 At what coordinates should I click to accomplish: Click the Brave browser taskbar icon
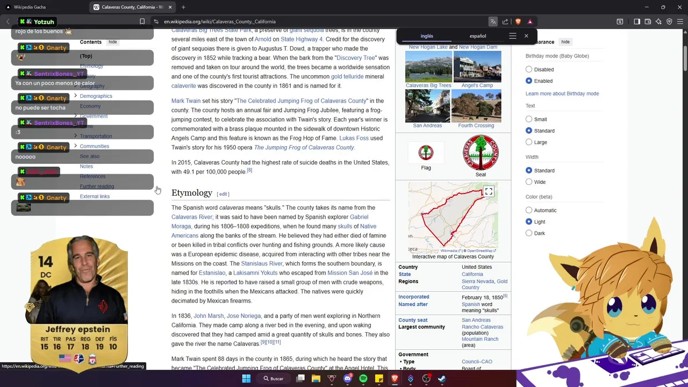click(395, 378)
